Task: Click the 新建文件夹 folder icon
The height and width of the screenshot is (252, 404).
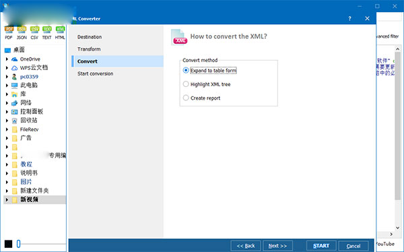Action: pos(15,191)
